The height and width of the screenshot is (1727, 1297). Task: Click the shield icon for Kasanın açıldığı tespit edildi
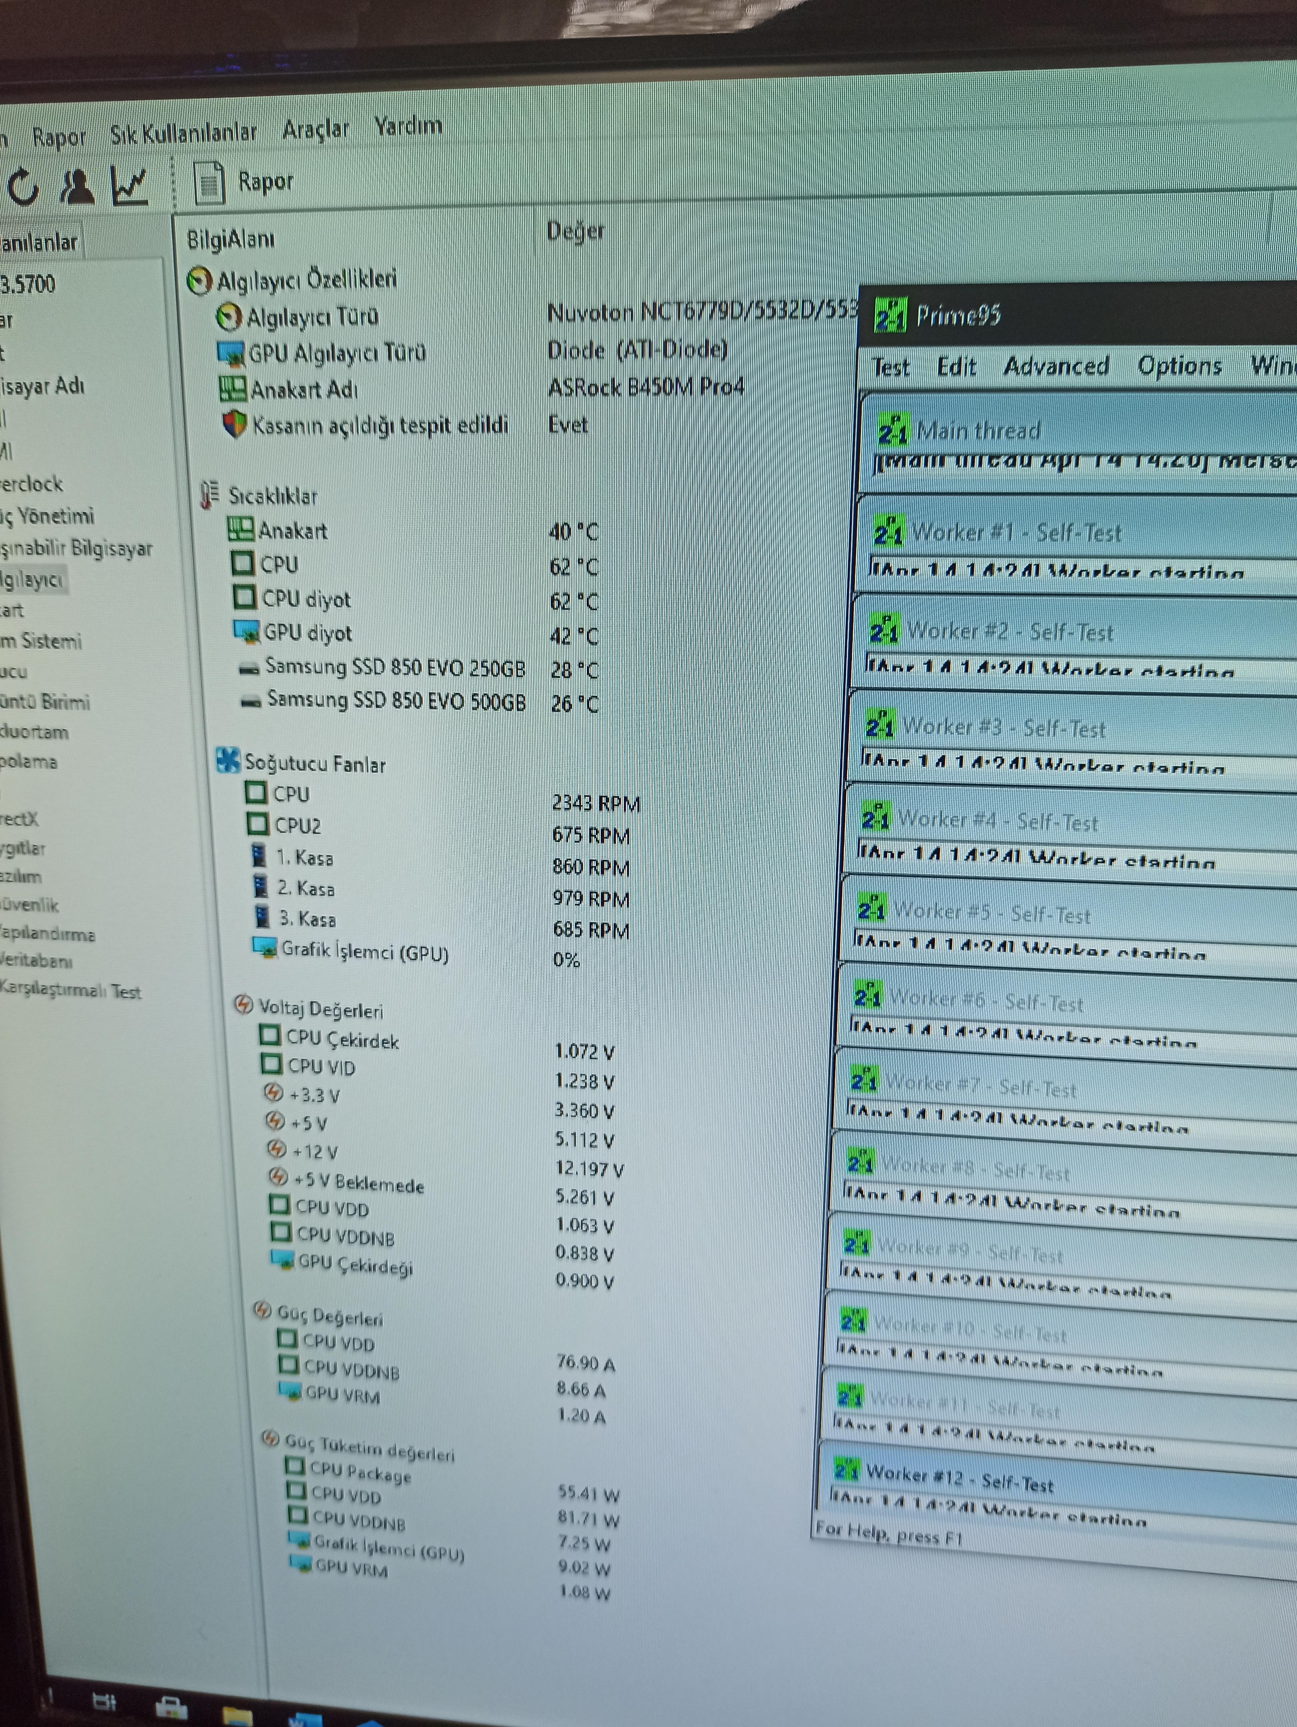point(235,425)
